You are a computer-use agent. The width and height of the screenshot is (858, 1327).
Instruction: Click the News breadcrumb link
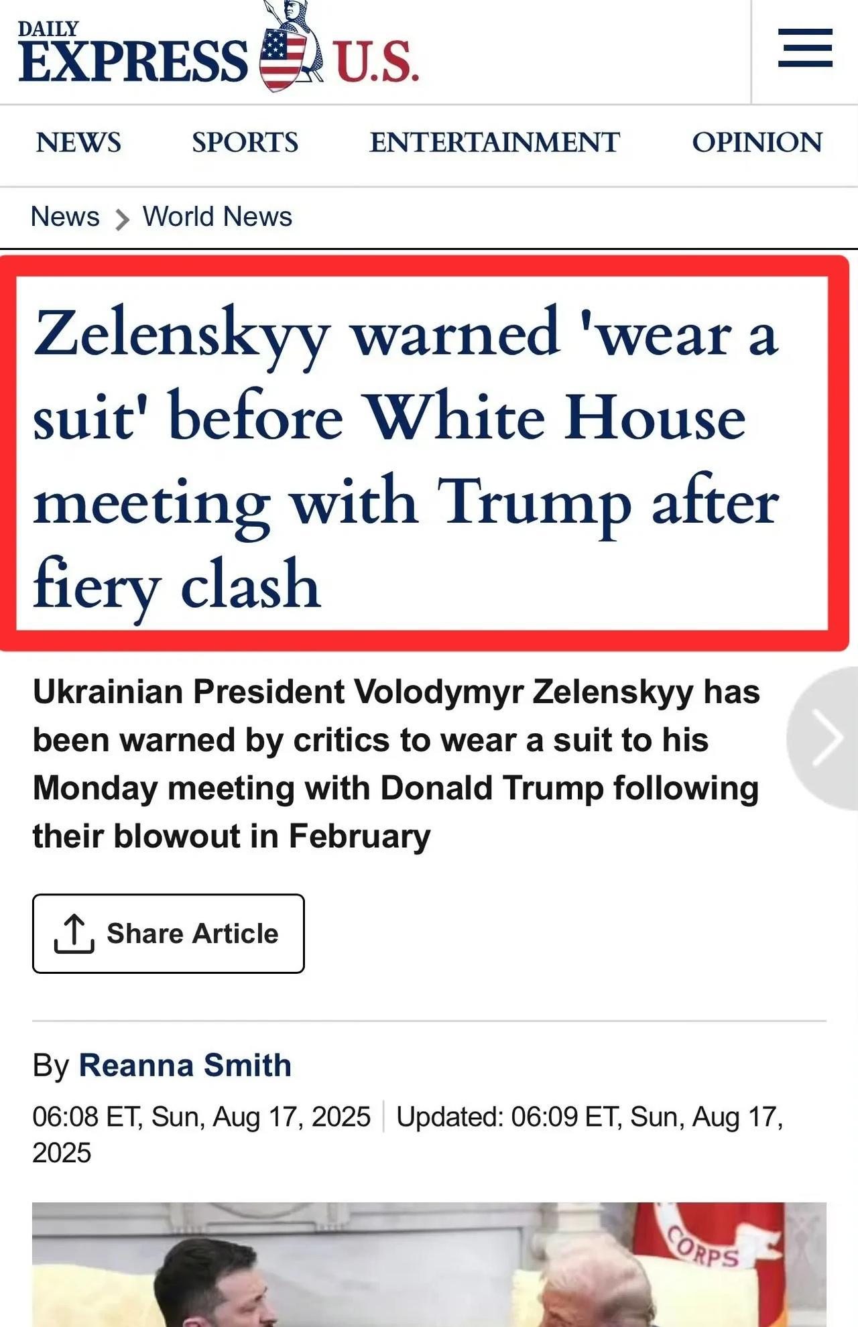[x=65, y=216]
